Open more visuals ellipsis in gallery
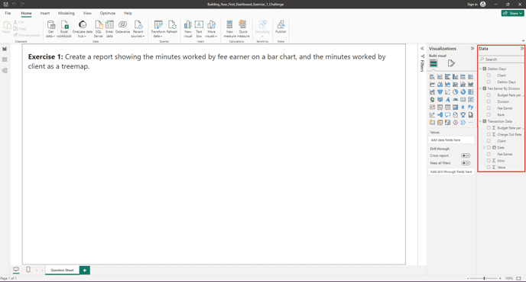The image size is (526, 282). pyautogui.click(x=471, y=123)
